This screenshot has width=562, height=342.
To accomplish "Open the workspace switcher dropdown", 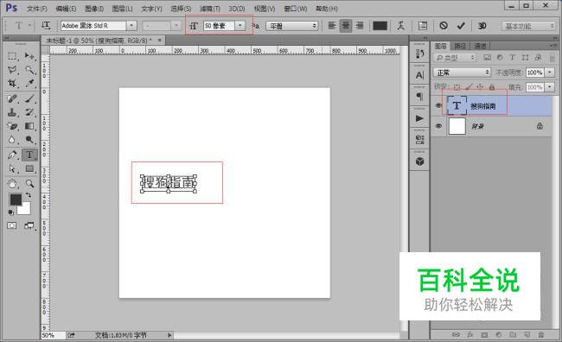I will (528, 26).
